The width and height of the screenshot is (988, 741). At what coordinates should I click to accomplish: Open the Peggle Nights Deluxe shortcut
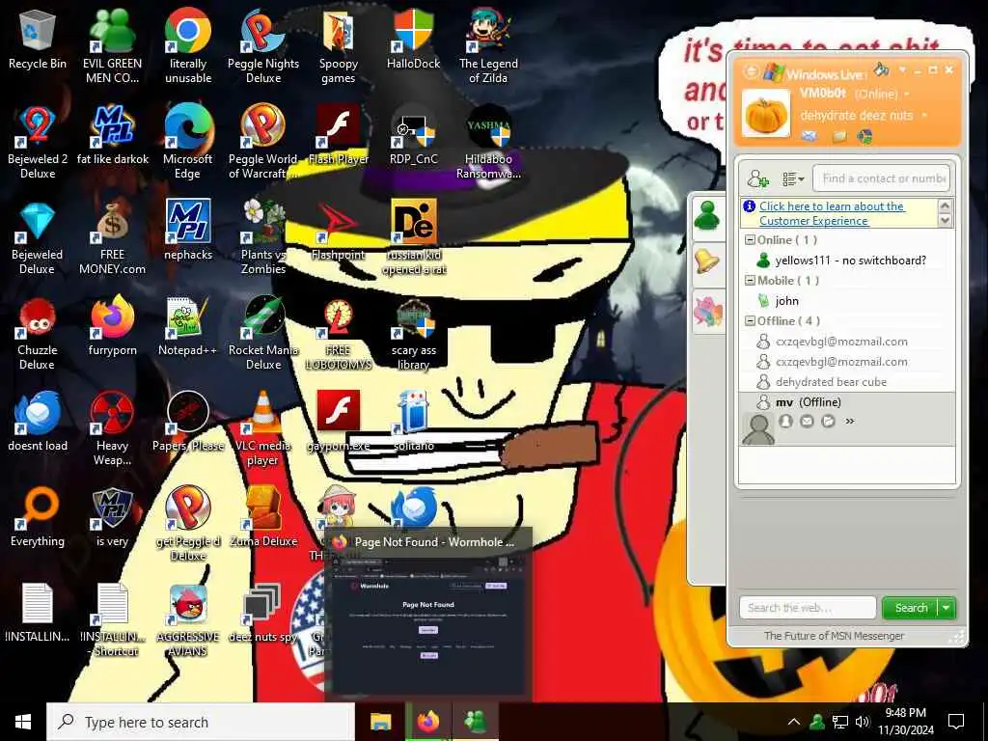[263, 45]
